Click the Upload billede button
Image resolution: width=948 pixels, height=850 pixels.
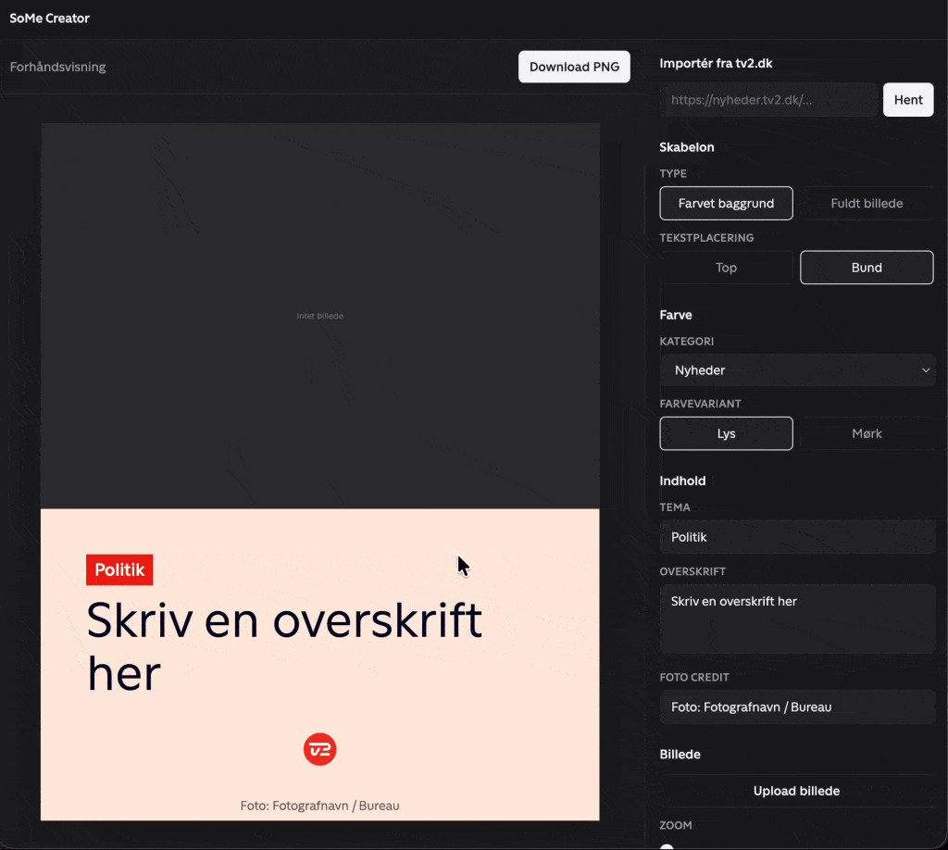(796, 791)
